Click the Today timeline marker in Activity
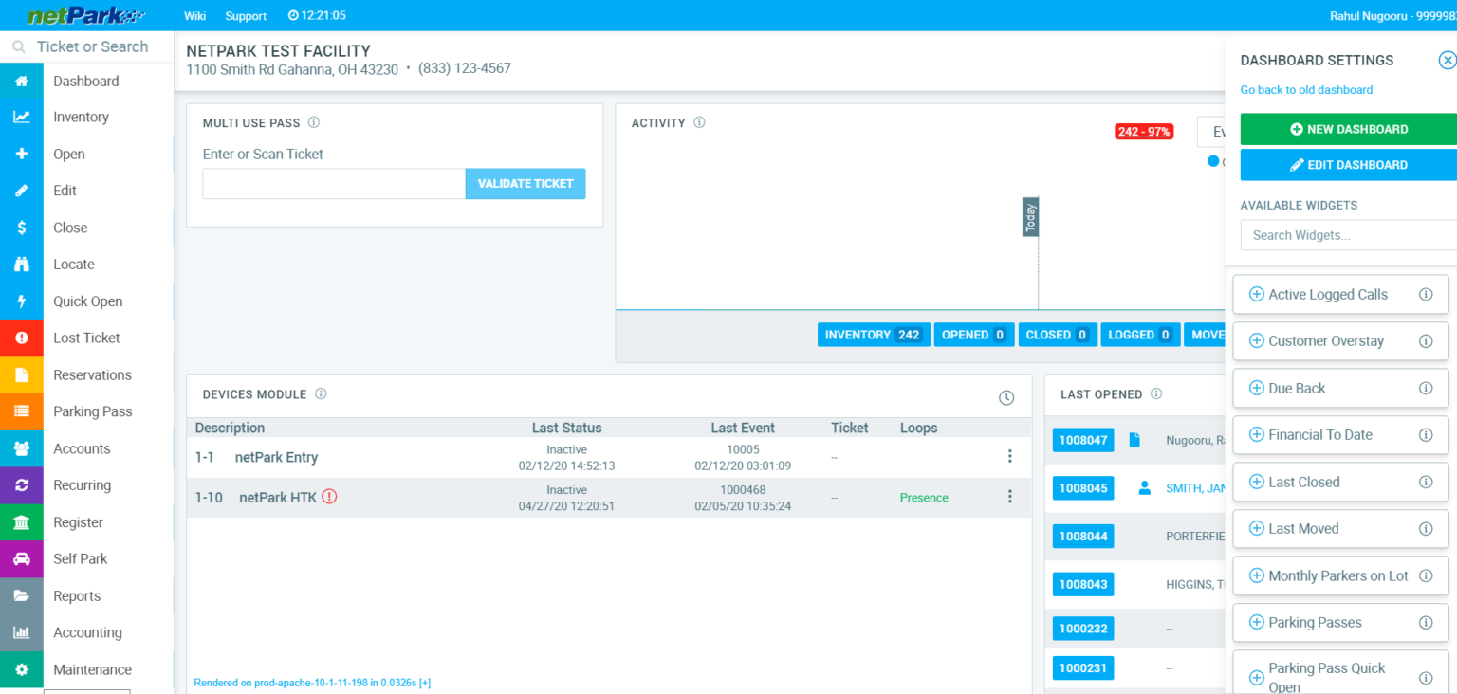Viewport: 1457px width, 694px height. pyautogui.click(x=1030, y=218)
